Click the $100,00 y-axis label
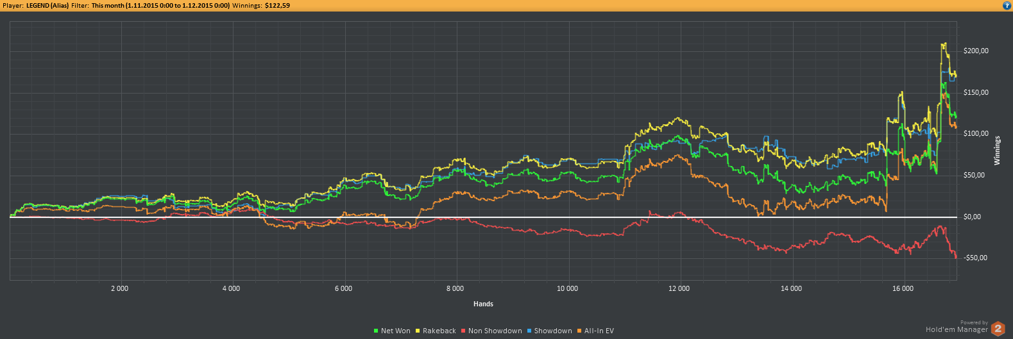Screen dimensions: 1013x339 click(976, 134)
